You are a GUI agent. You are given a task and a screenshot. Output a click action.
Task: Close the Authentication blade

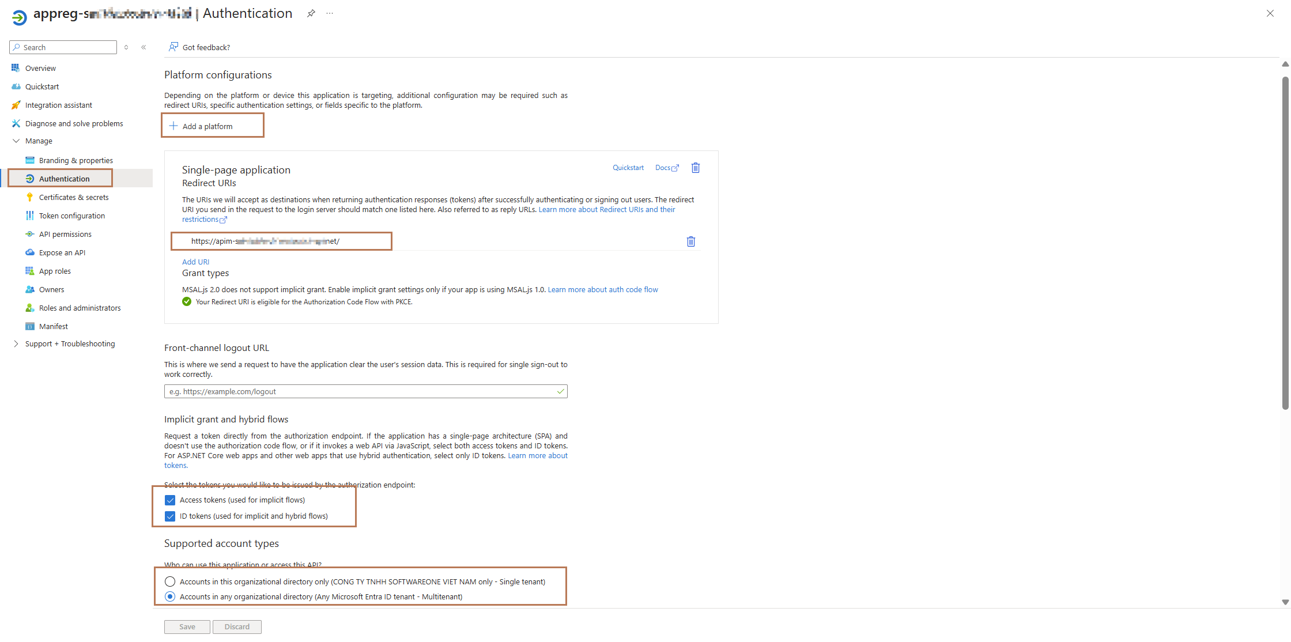click(1270, 13)
